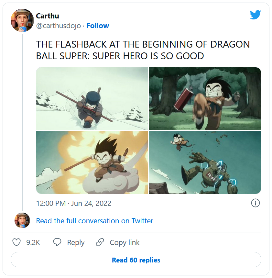The image size is (272, 278).
Task: Open the tweet info circle icon
Action: (255, 203)
